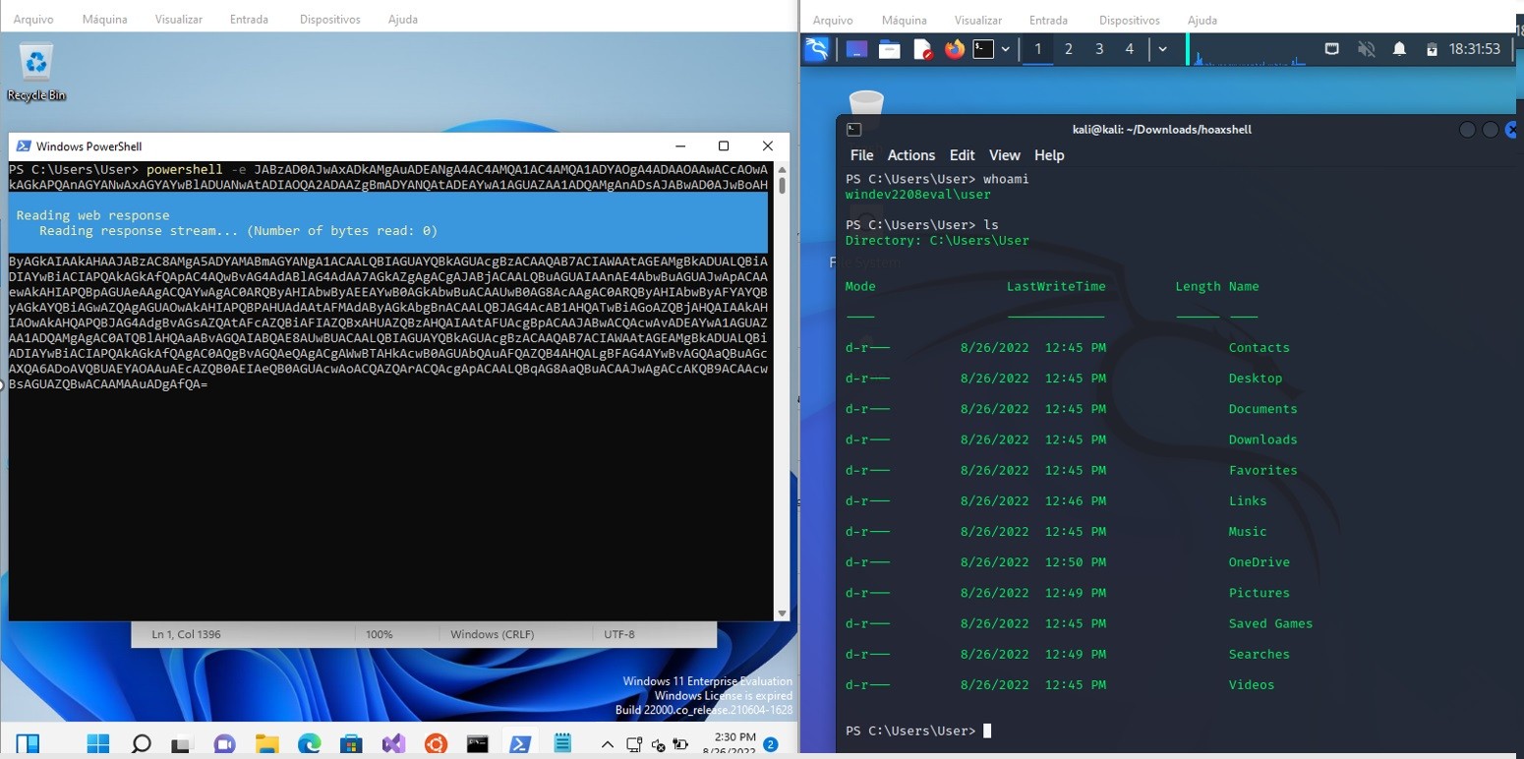
Task: Click the battery icon in Windows system tray
Action: 681,746
